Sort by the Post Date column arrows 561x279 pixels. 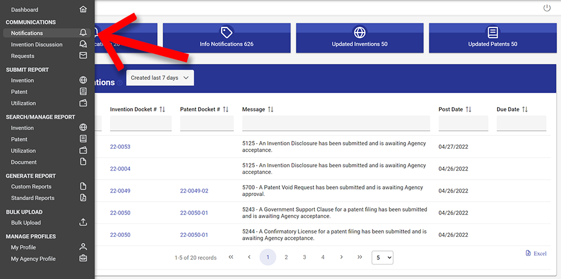(x=468, y=109)
